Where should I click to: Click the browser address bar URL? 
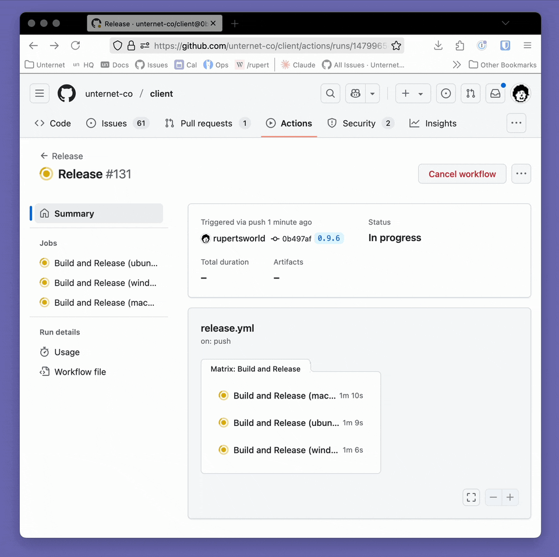tap(270, 45)
